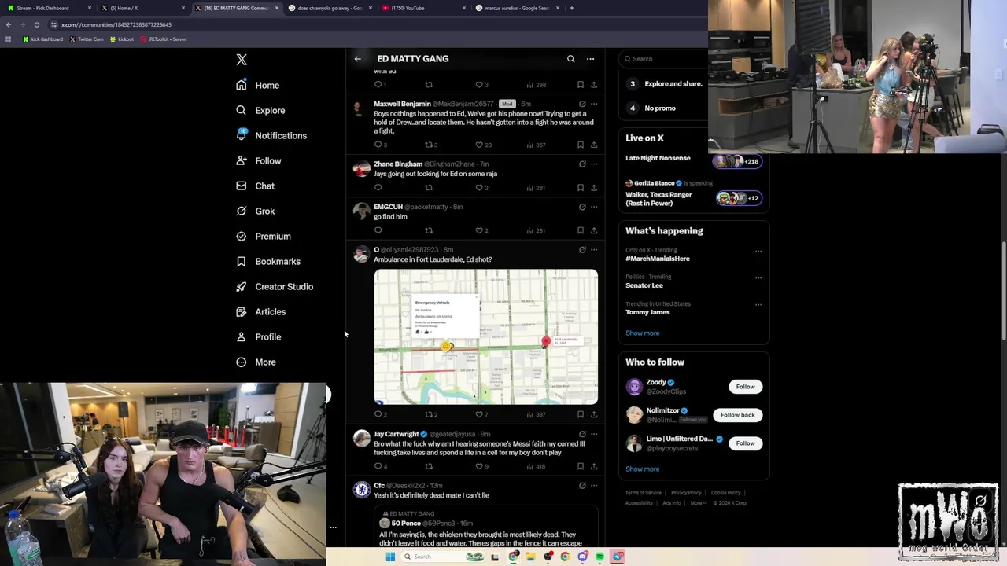Share Zhane Bingham's post
Screen dimensions: 1007x566
594,188
